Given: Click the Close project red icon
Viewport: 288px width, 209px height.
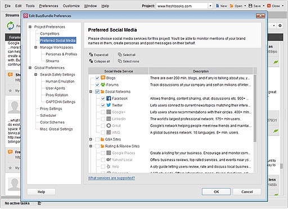Looking at the screenshot, I should pos(269,6).
